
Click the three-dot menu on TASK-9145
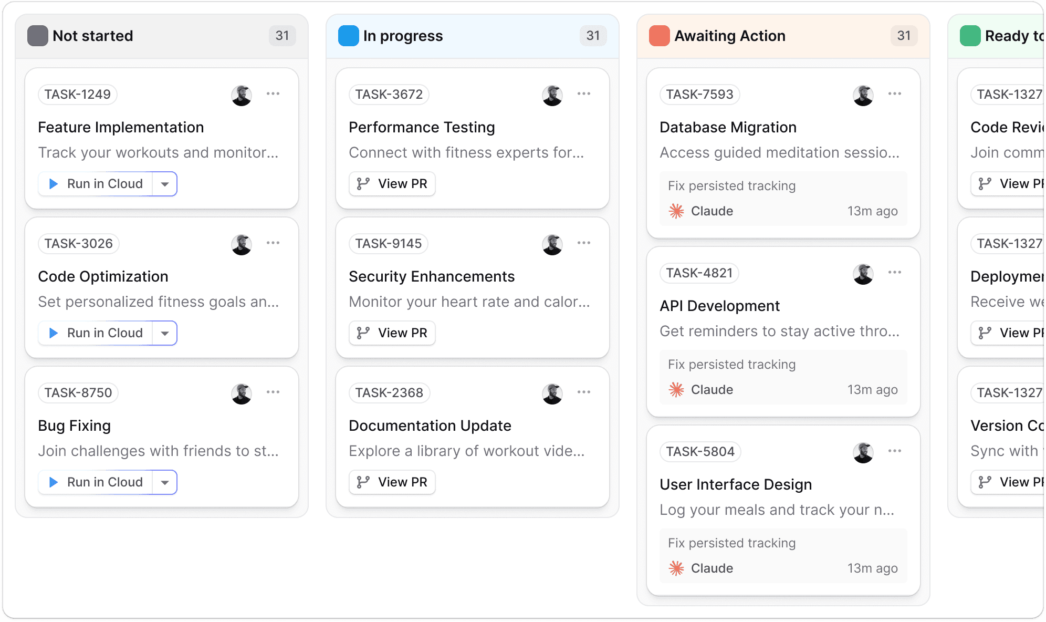pos(583,243)
